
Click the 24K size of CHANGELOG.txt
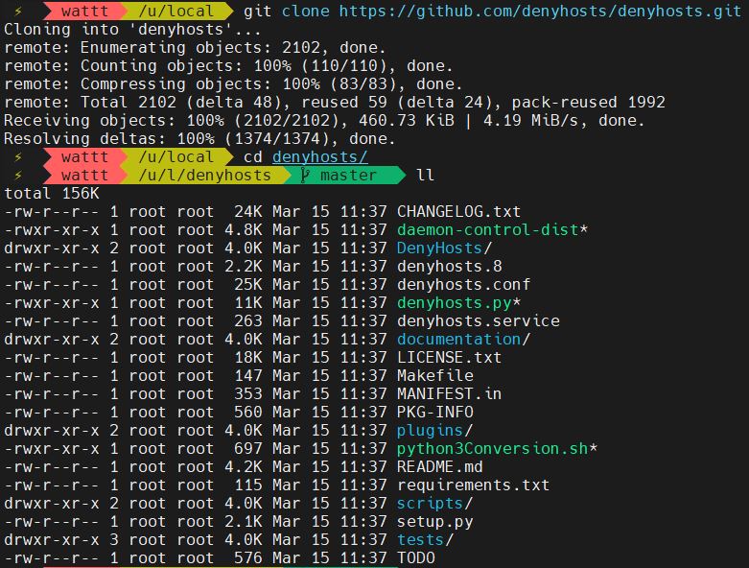pyautogui.click(x=248, y=212)
